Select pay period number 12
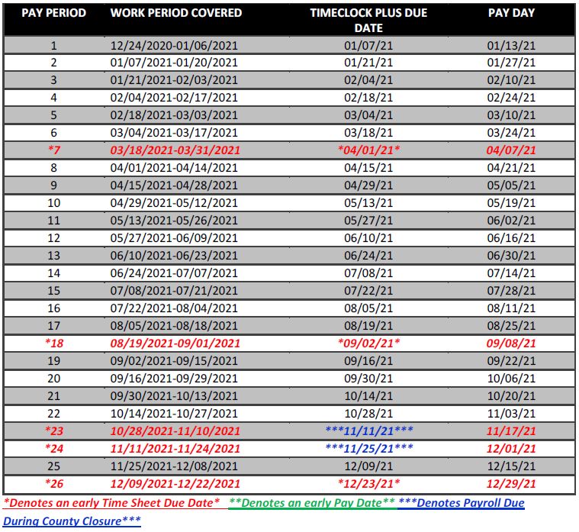This screenshot has width=579, height=532. coord(54,238)
